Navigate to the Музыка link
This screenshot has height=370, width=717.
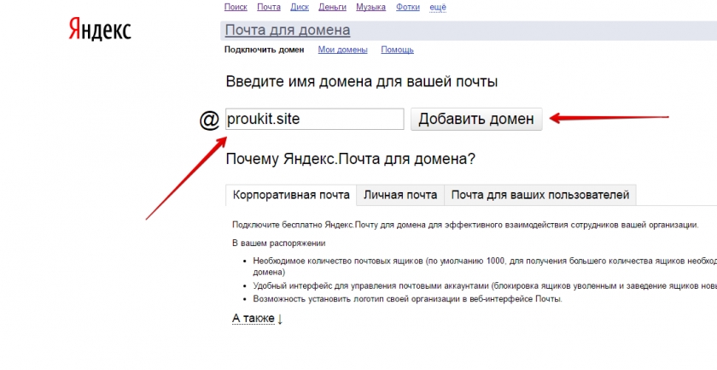[x=370, y=7]
